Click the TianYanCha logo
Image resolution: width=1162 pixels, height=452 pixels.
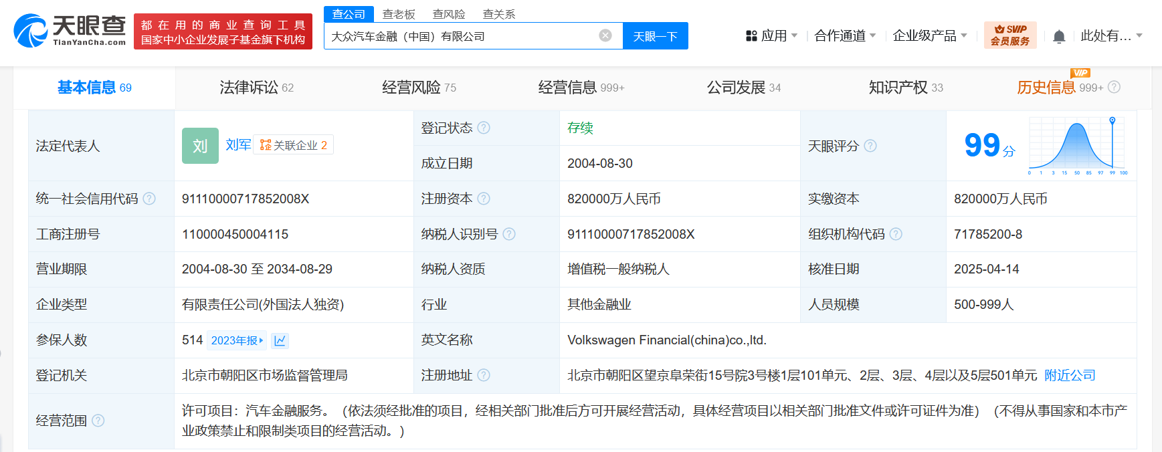pyautogui.click(x=70, y=31)
